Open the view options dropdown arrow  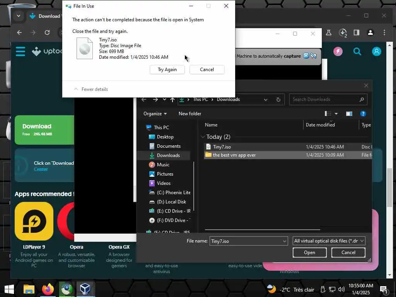(336, 114)
